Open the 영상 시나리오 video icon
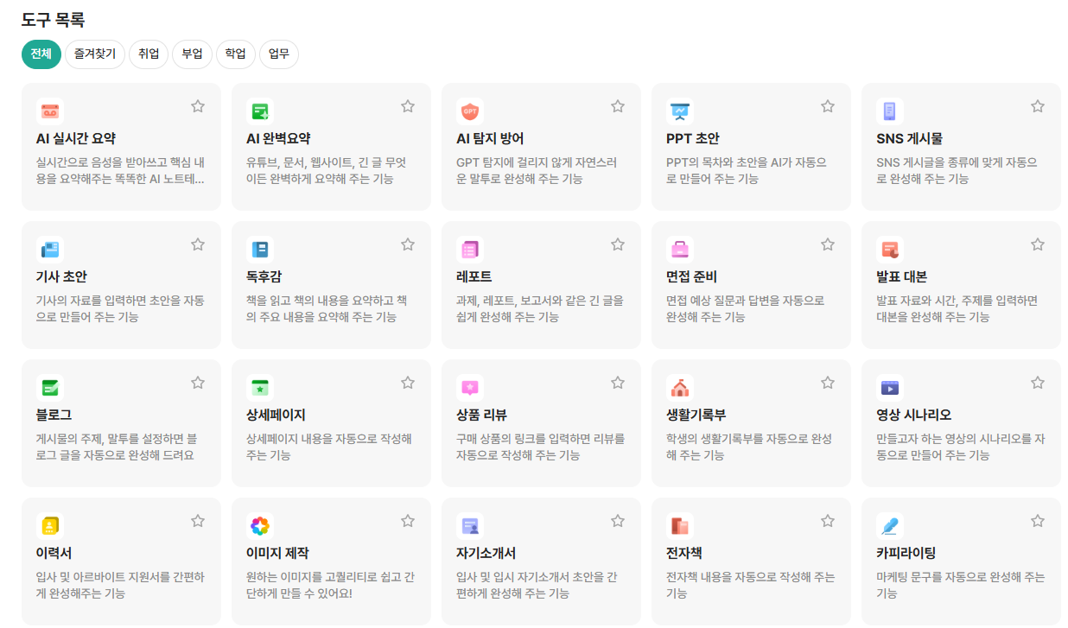Image resolution: width=1068 pixels, height=628 pixels. [890, 387]
